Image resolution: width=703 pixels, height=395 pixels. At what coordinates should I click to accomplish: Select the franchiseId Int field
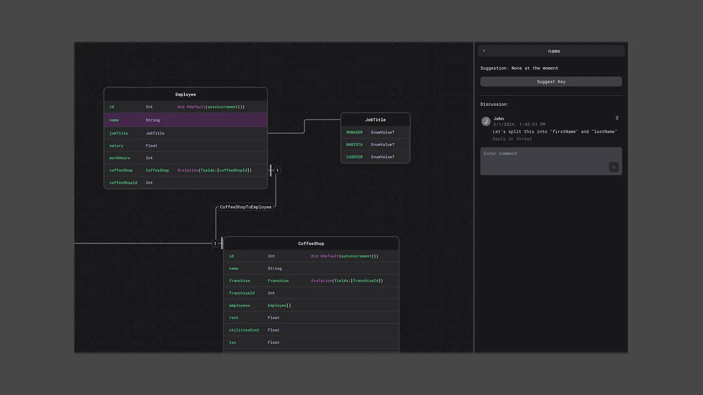click(x=311, y=293)
